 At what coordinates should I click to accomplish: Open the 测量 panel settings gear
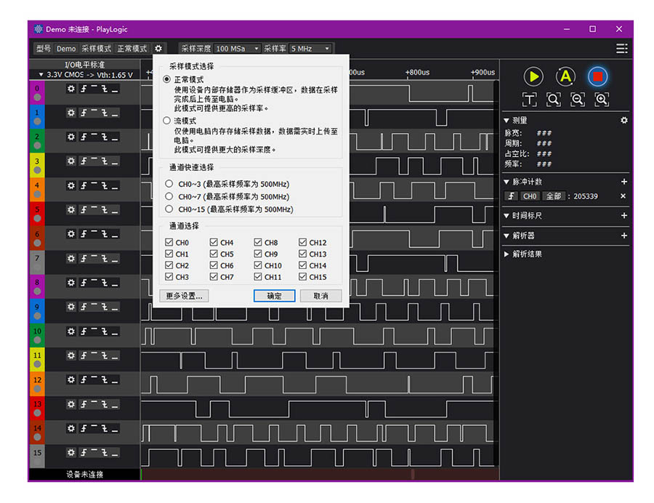tap(623, 121)
